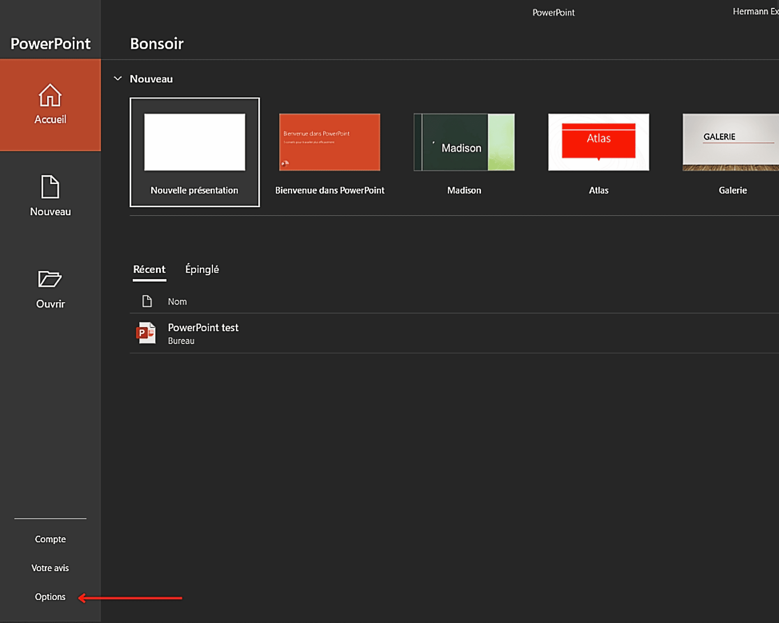Click the Nouveau sidebar label
The image size is (779, 623).
(51, 212)
